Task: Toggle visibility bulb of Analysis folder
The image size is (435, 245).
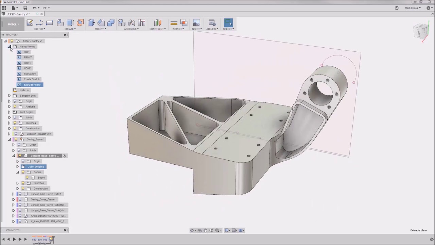Action: coord(15,107)
